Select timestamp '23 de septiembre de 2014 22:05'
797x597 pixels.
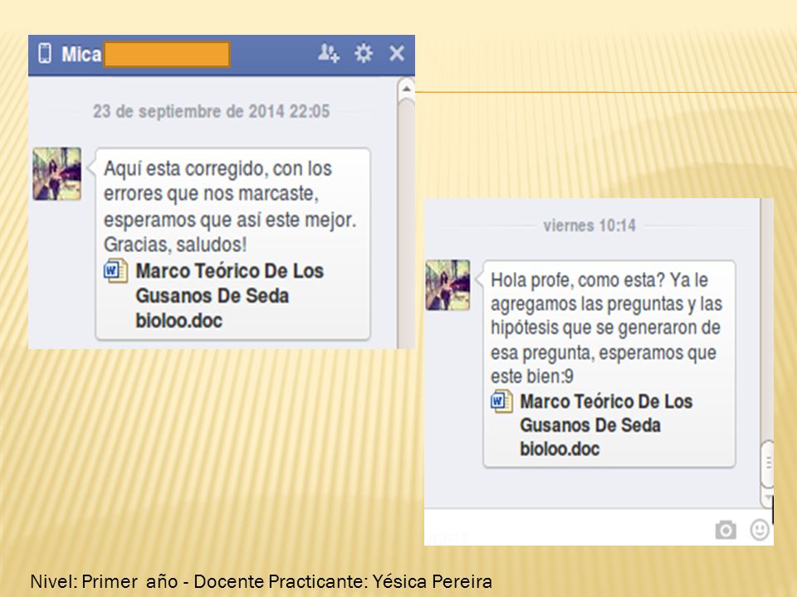click(x=211, y=111)
